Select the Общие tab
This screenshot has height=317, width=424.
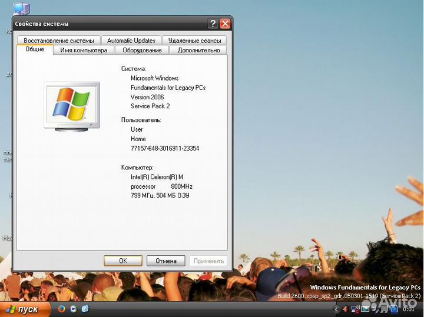pyautogui.click(x=35, y=49)
